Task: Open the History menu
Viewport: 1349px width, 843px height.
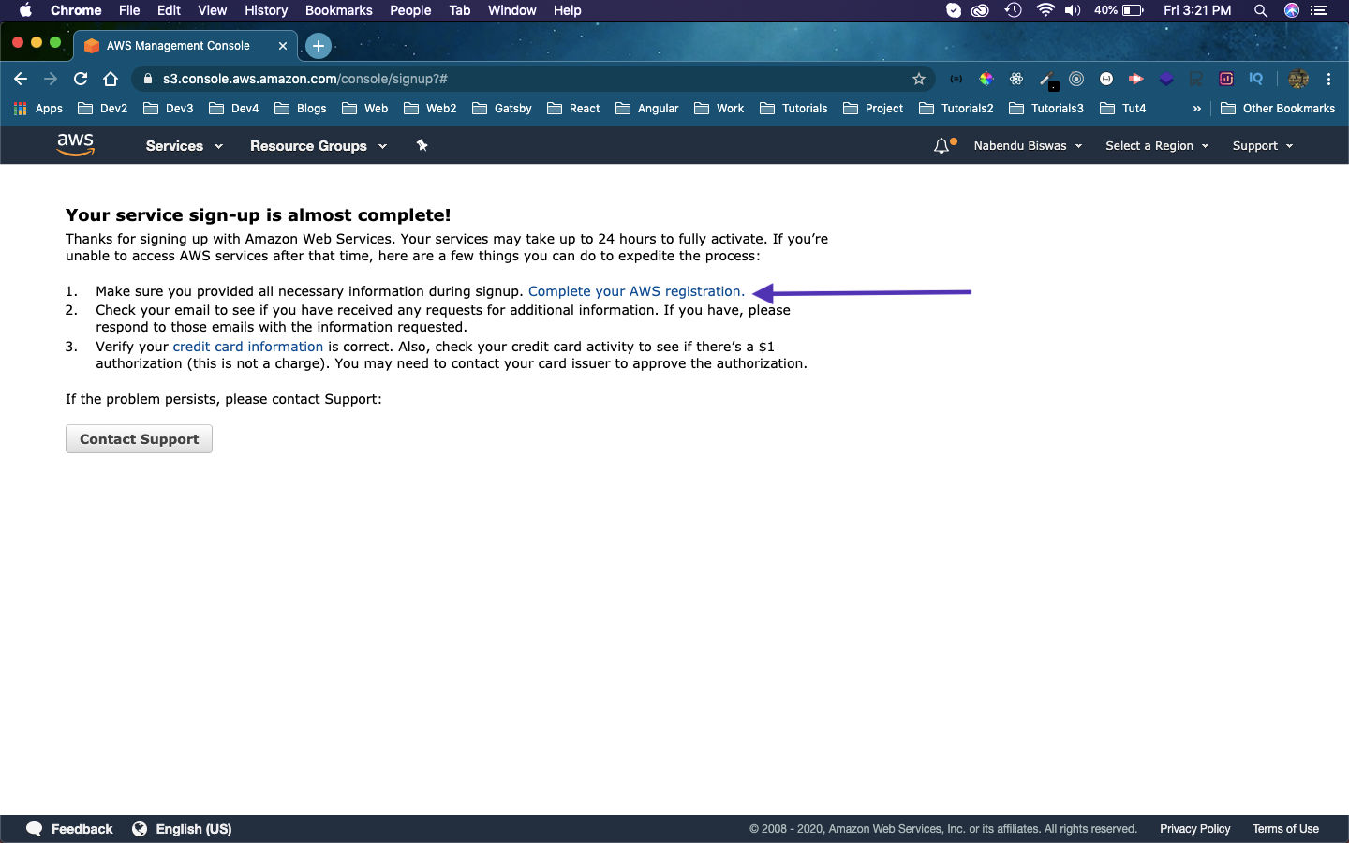Action: (266, 10)
